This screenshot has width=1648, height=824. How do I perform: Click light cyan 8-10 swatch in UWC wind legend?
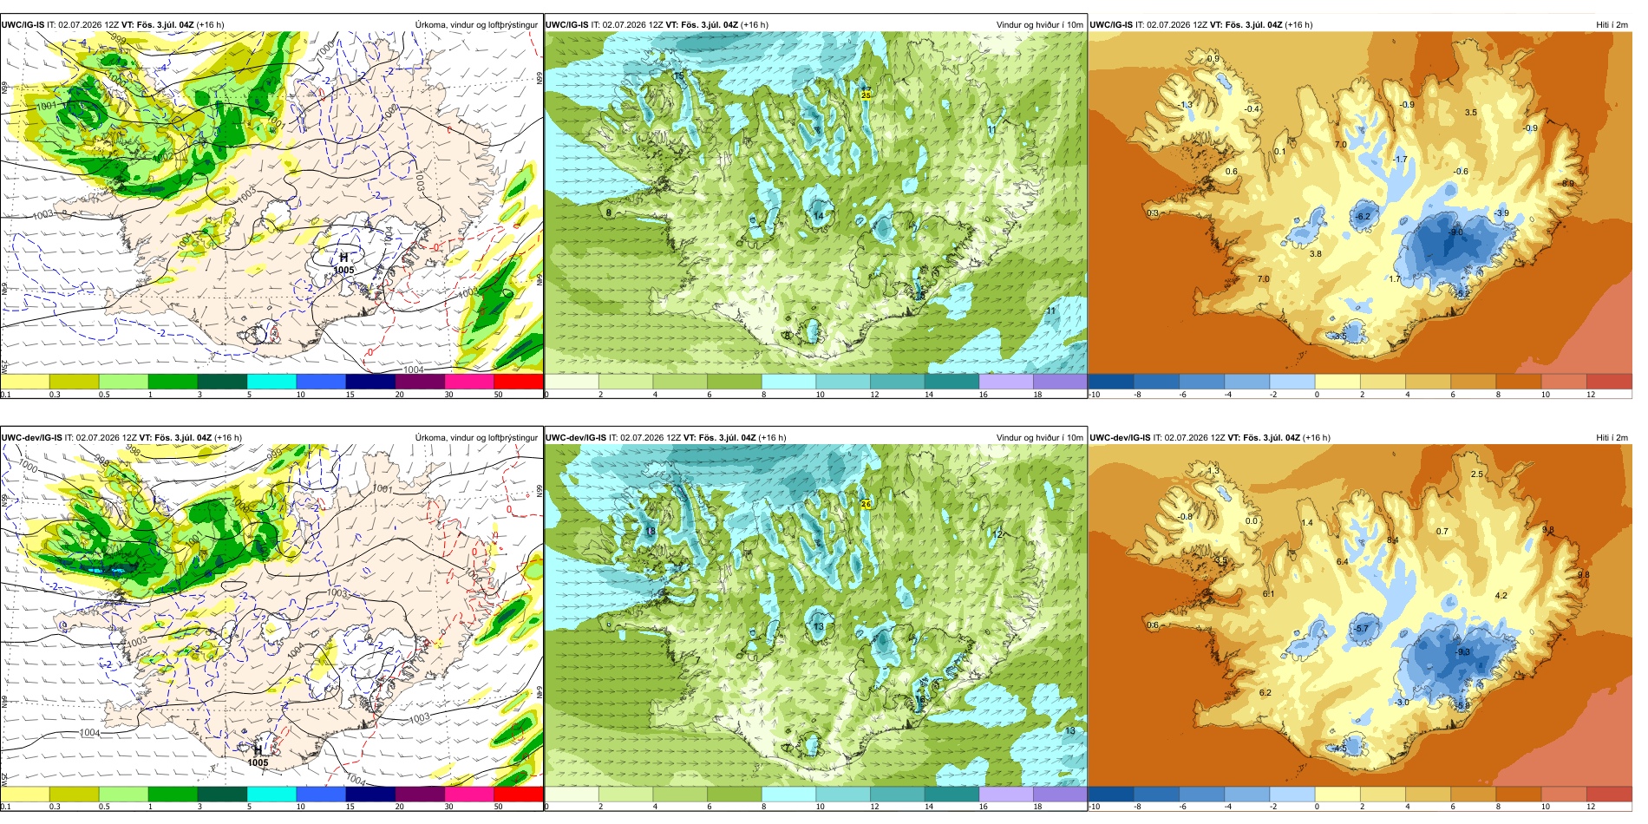click(788, 381)
